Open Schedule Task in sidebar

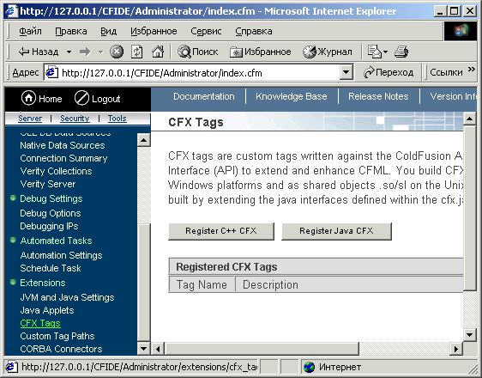51,268
